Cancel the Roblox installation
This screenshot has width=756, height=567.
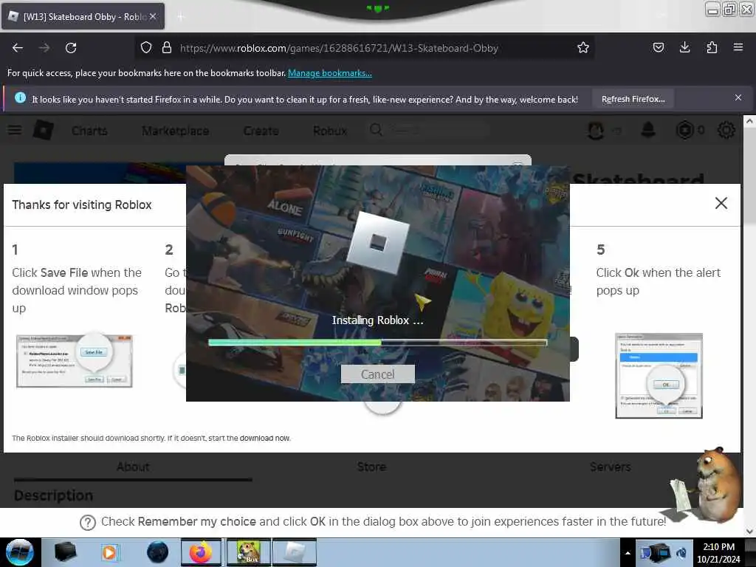[x=377, y=374]
